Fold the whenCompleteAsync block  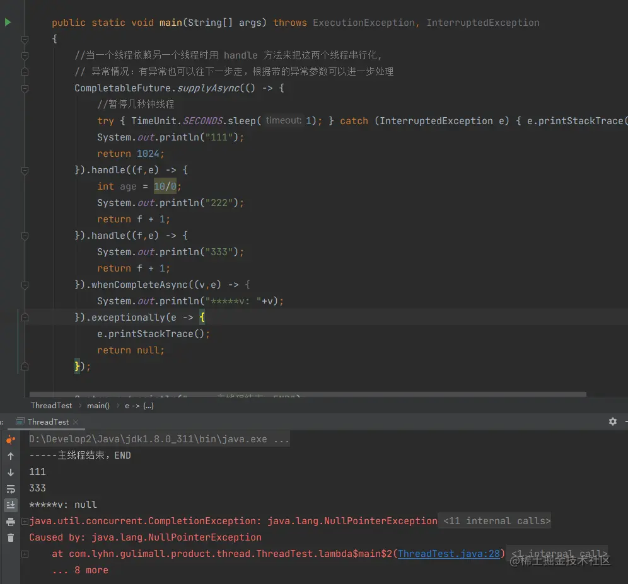[25, 285]
